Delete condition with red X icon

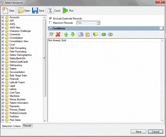[58, 34]
